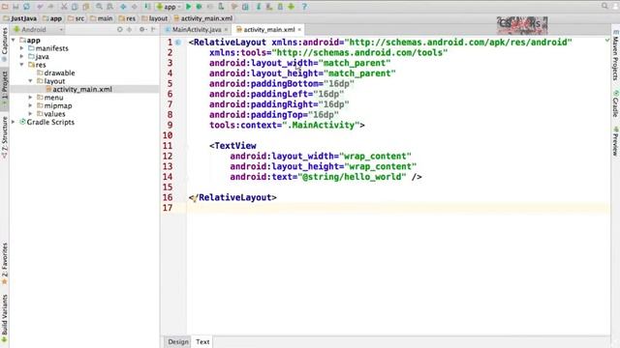Screen dimensions: 620x348
Task: Click the Redo toolbar icon
Action: tap(50, 7)
